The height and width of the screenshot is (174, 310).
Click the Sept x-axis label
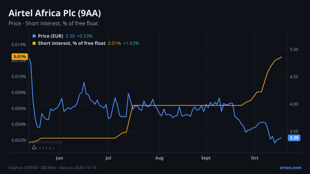206,158
